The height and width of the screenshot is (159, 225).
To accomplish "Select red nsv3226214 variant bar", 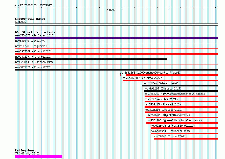I will coord(181,112).
